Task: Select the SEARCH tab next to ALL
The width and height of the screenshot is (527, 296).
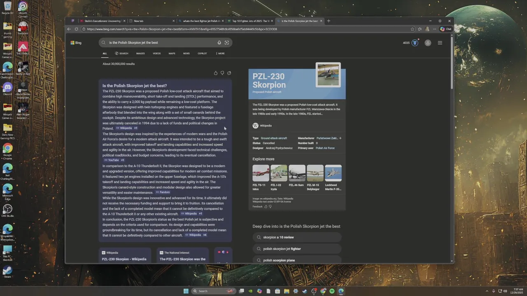Action: tap(121, 53)
